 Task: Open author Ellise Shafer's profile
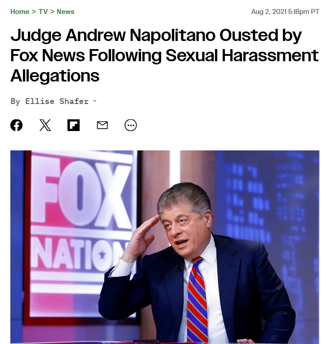57,101
